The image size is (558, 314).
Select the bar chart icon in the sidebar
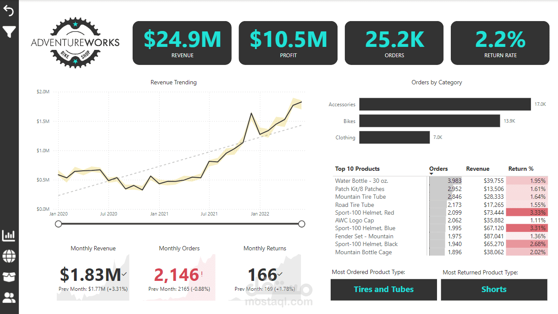coord(9,235)
